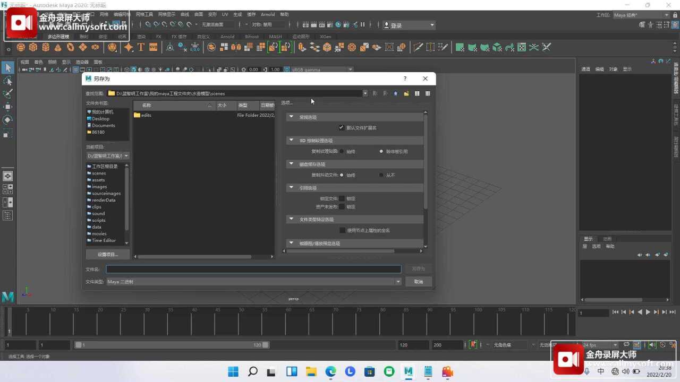Switch file browser to detail view icon

pyautogui.click(x=428, y=93)
